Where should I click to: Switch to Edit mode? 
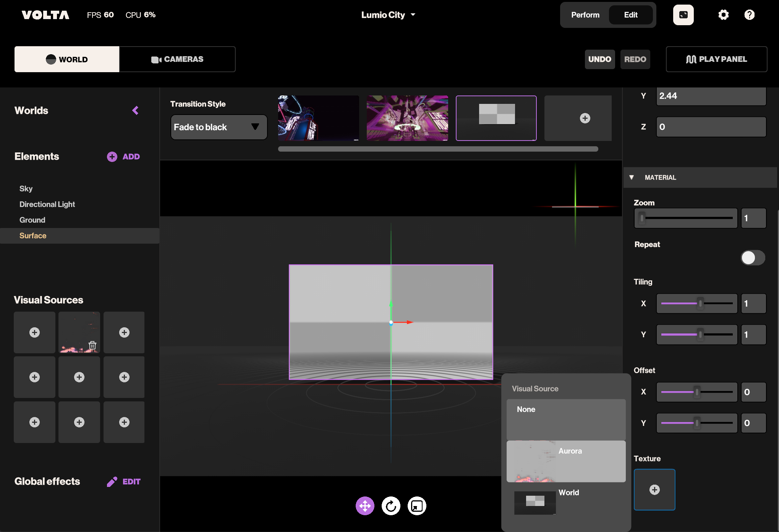pos(630,15)
